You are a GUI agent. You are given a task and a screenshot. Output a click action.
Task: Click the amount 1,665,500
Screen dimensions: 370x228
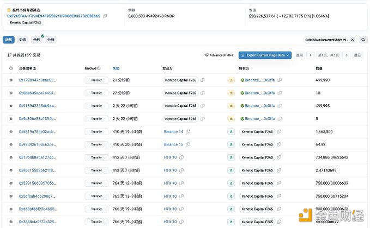[324, 131]
